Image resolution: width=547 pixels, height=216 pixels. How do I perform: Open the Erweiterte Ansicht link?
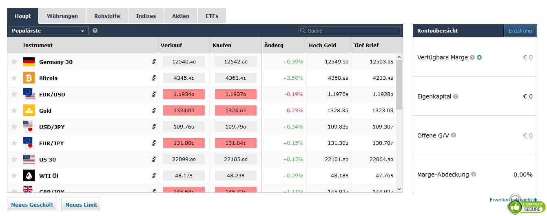coord(514,200)
